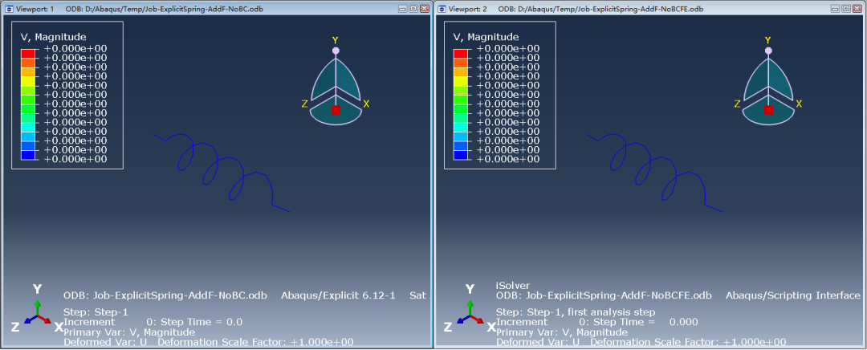Click the yellow legend swatch in Viewport 1
Viewport: 867px width, 350px height.
pos(28,81)
